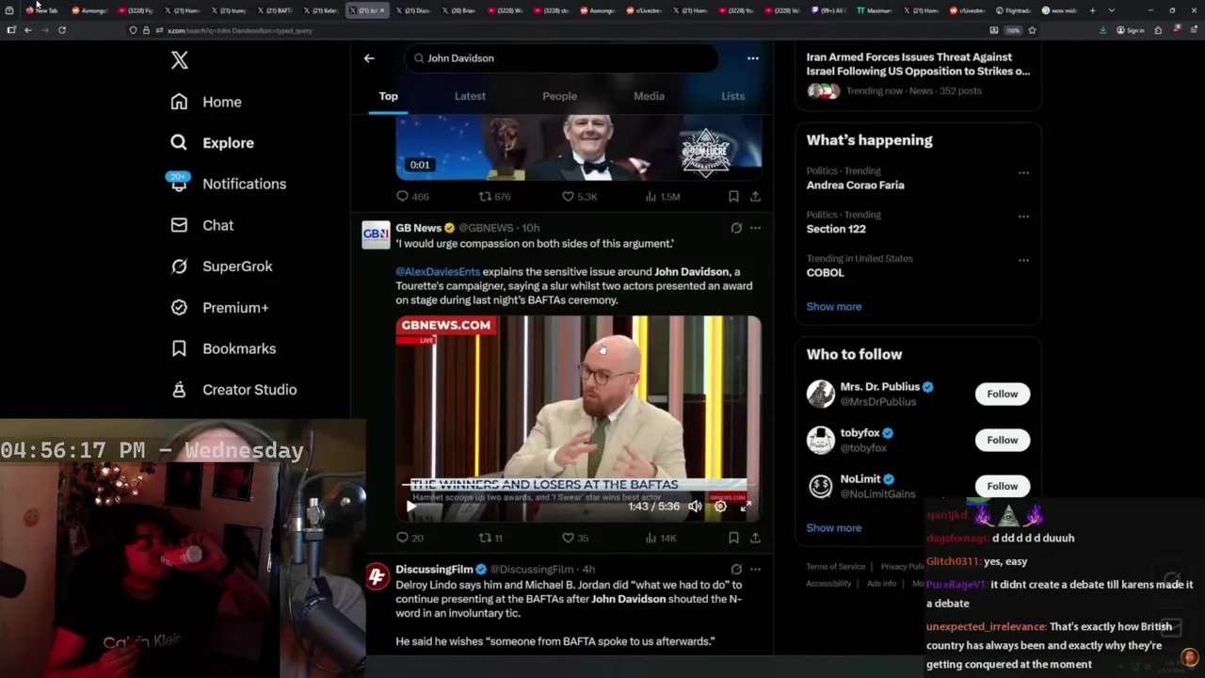Follow Mrs. Dr. Publius
The height and width of the screenshot is (678, 1205).
click(x=1003, y=394)
